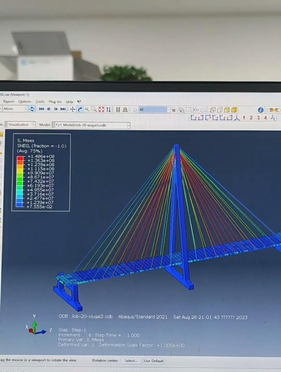Open the Plug-ins menu
The image size is (281, 372).
[x=55, y=102]
